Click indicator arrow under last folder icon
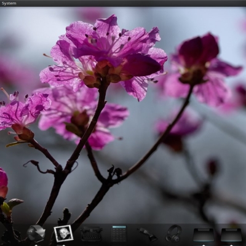The image size is (246, 246). [232, 245]
